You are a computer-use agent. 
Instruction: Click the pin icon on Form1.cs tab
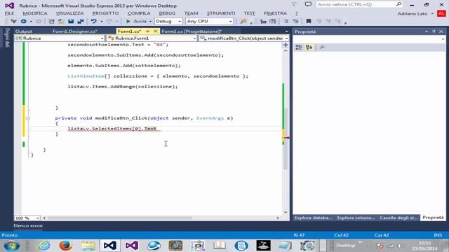pos(148,31)
